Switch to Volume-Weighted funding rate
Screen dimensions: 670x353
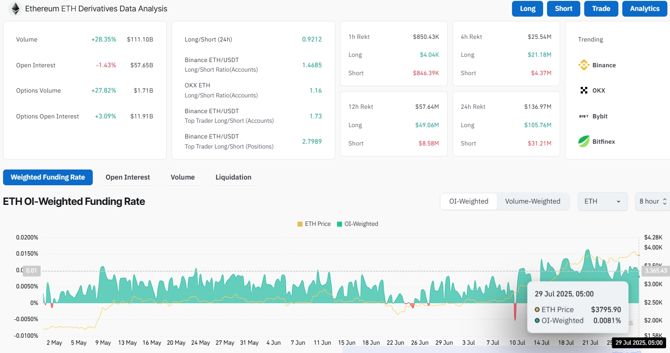click(533, 201)
